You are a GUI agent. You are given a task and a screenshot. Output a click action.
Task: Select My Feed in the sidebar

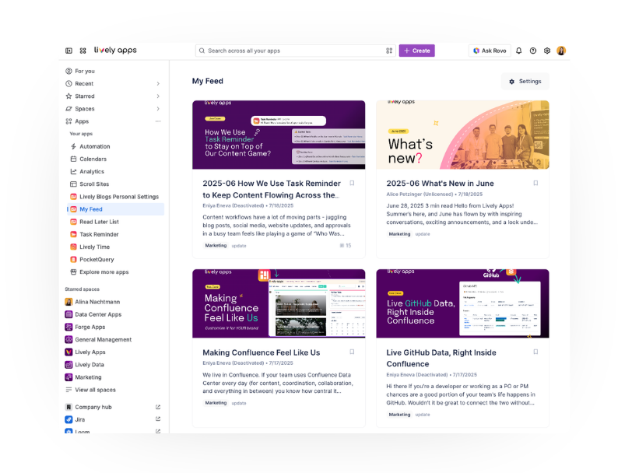(116, 209)
